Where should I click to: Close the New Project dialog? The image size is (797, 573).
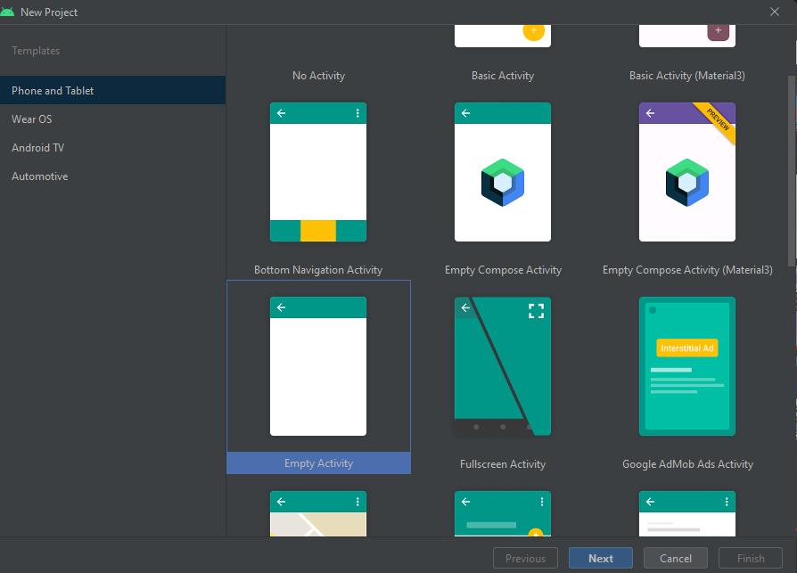point(775,12)
